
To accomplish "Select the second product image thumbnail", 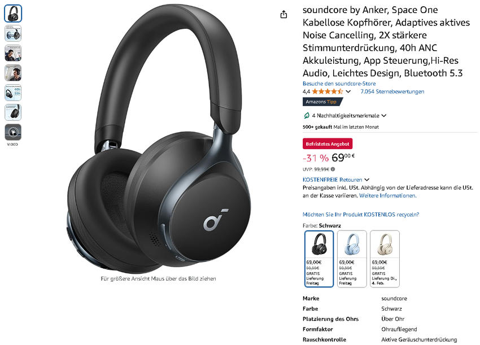I will pyautogui.click(x=13, y=33).
